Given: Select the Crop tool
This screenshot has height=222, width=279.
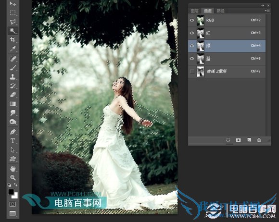Looking at the screenshot, I should coord(13,39).
